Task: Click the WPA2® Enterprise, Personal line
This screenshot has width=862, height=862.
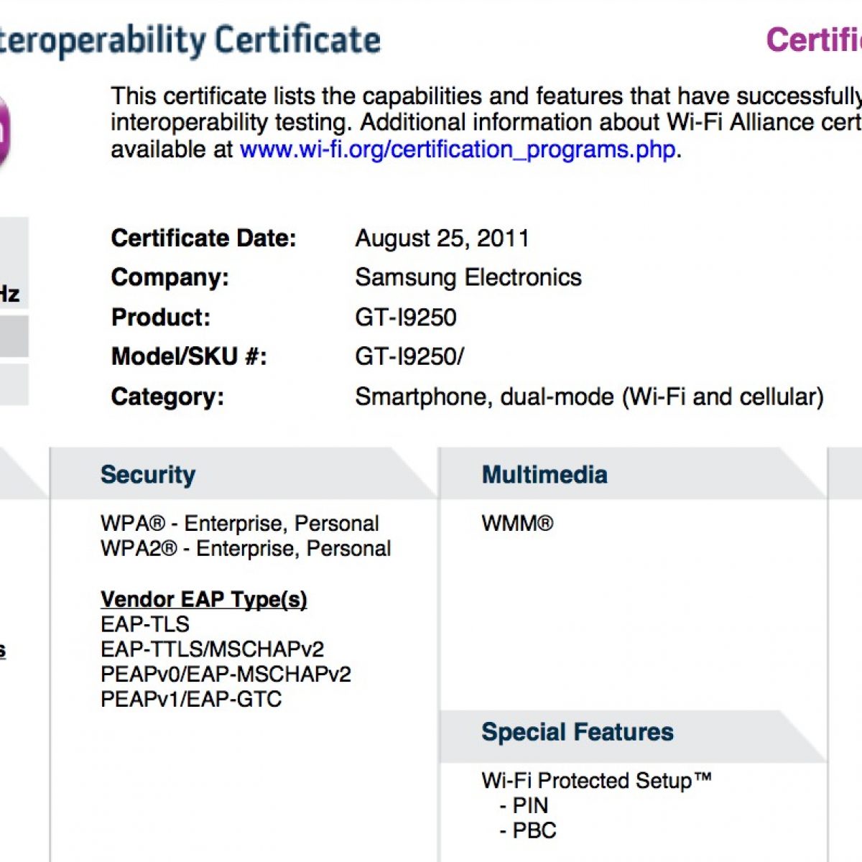Action: pyautogui.click(x=246, y=549)
